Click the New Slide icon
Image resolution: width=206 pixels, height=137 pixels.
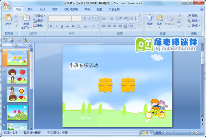(26, 17)
